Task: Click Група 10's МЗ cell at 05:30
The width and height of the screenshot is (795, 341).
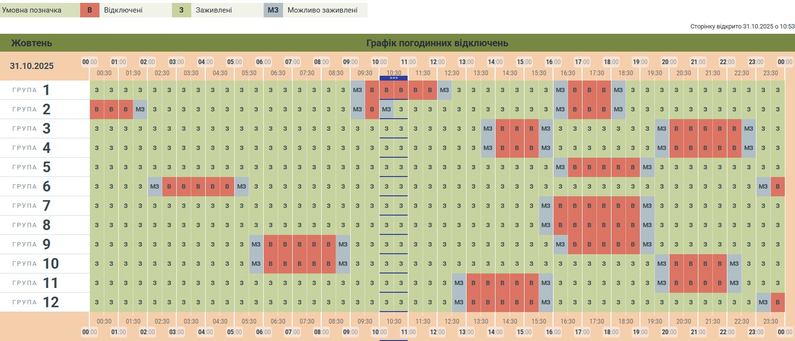Action: pos(256,264)
